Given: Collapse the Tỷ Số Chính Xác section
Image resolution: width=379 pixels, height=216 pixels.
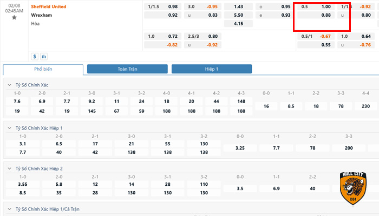Looking at the screenshot, I should click(x=9, y=85).
